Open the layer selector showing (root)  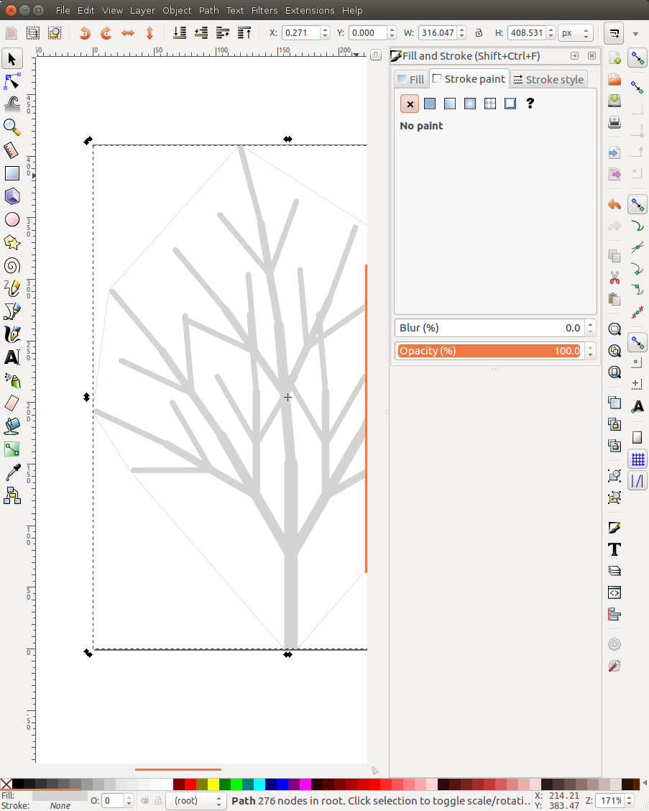tap(195, 800)
